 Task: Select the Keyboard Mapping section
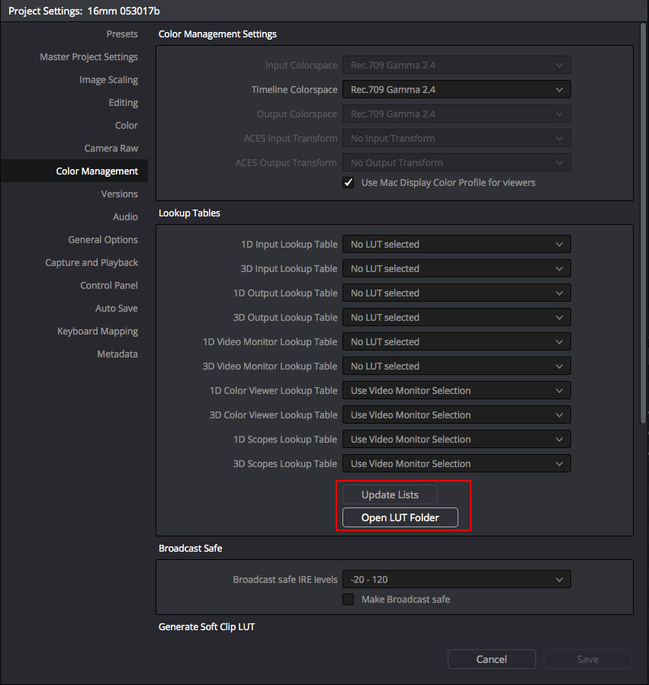coord(98,331)
